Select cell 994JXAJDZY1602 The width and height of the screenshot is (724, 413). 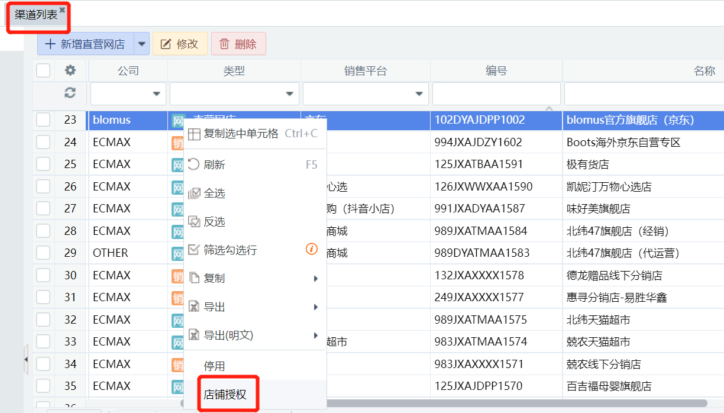coord(496,142)
